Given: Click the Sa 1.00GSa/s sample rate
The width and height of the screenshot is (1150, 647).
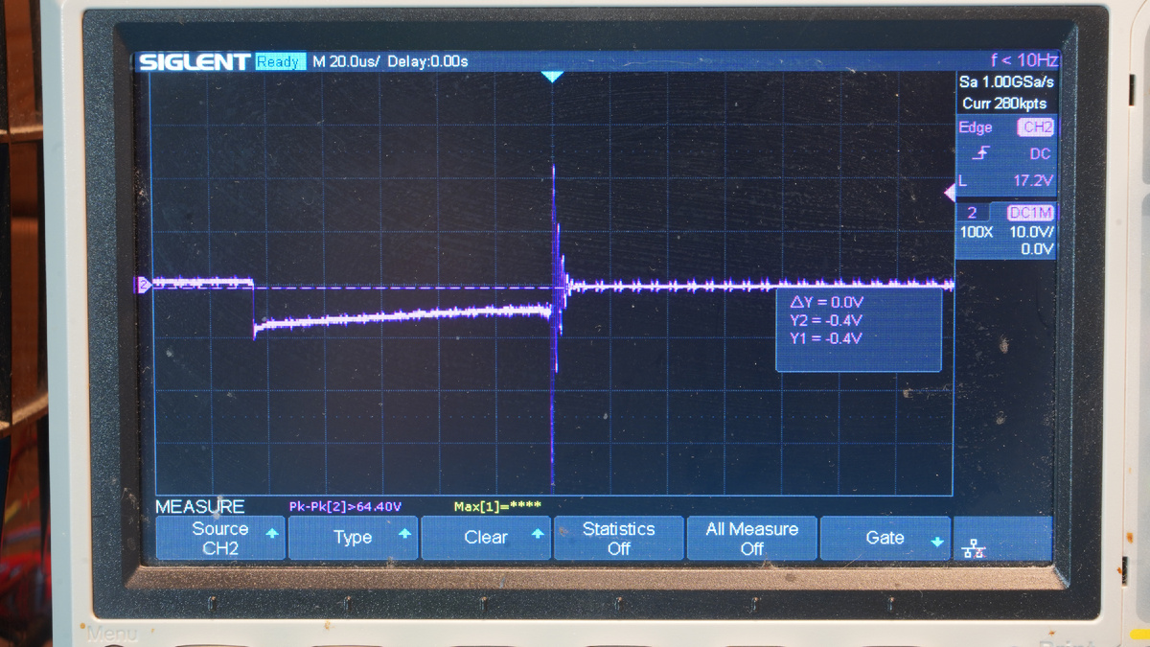Looking at the screenshot, I should 1005,83.
